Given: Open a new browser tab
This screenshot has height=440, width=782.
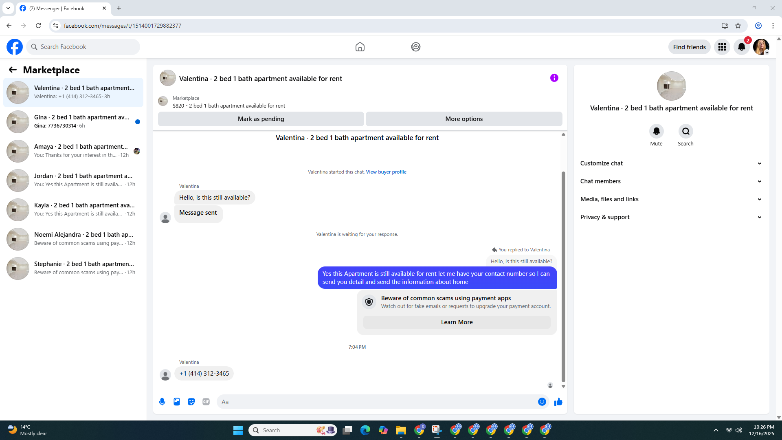Looking at the screenshot, I should click(119, 8).
